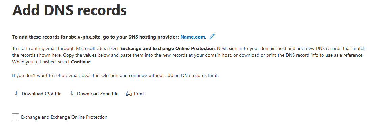Click the printer icon
Image resolution: width=369 pixels, height=127 pixels.
(x=129, y=94)
